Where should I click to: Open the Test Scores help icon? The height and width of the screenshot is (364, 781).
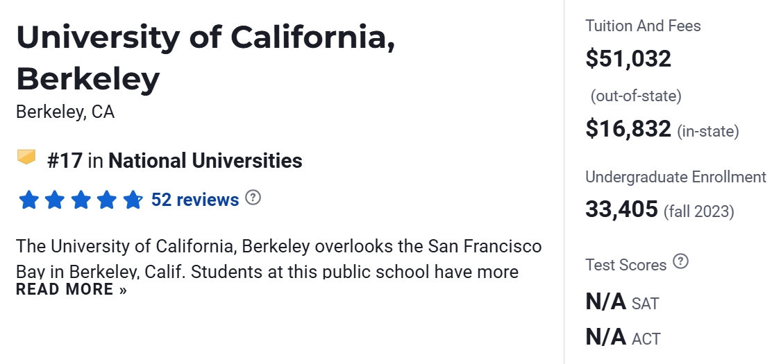pyautogui.click(x=681, y=262)
